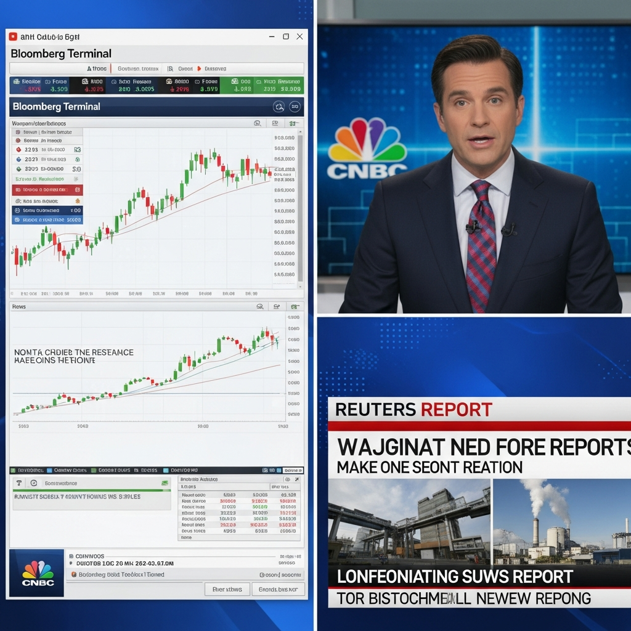Image resolution: width=631 pixels, height=631 pixels.
Task: Expand the red highlighted row in the legend list
Action: [x=47, y=190]
